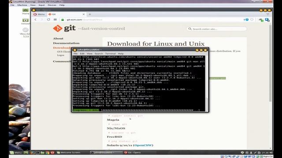This screenshot has height=158, width=282.
Task: Open VirtualBox Help menu
Action: pos(62,5)
